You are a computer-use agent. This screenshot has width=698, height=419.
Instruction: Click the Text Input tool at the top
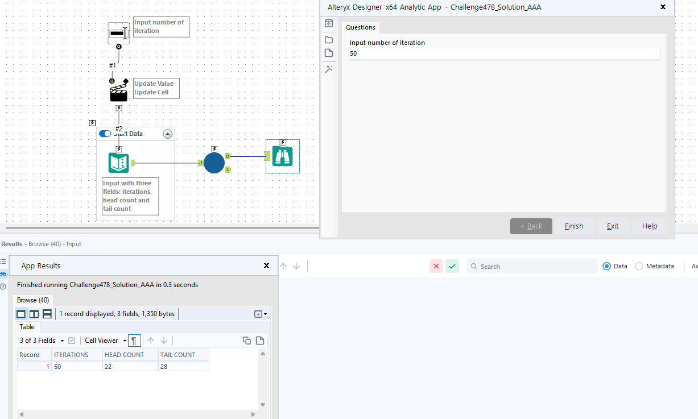click(118, 32)
